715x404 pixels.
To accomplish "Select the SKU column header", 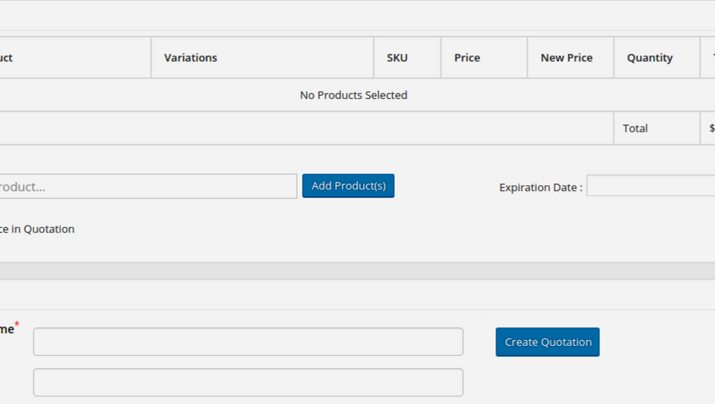I will coord(407,58).
